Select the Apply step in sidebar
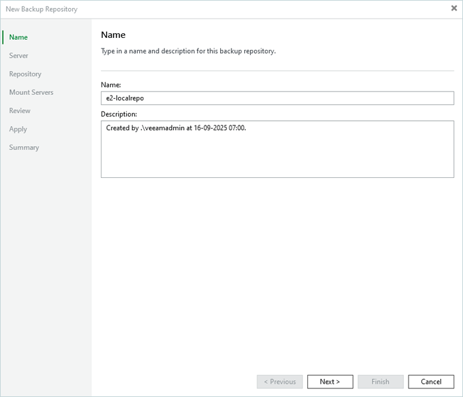The width and height of the screenshot is (463, 397). click(18, 129)
